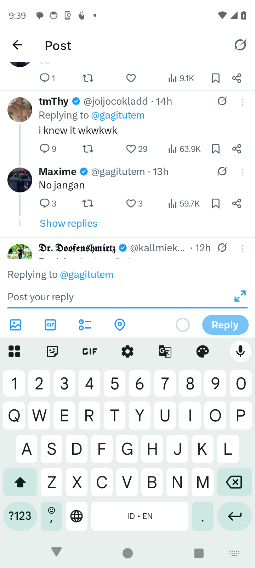Expand reply composer to full screen
Viewport: 255px width, 568px height.
pyautogui.click(x=240, y=296)
